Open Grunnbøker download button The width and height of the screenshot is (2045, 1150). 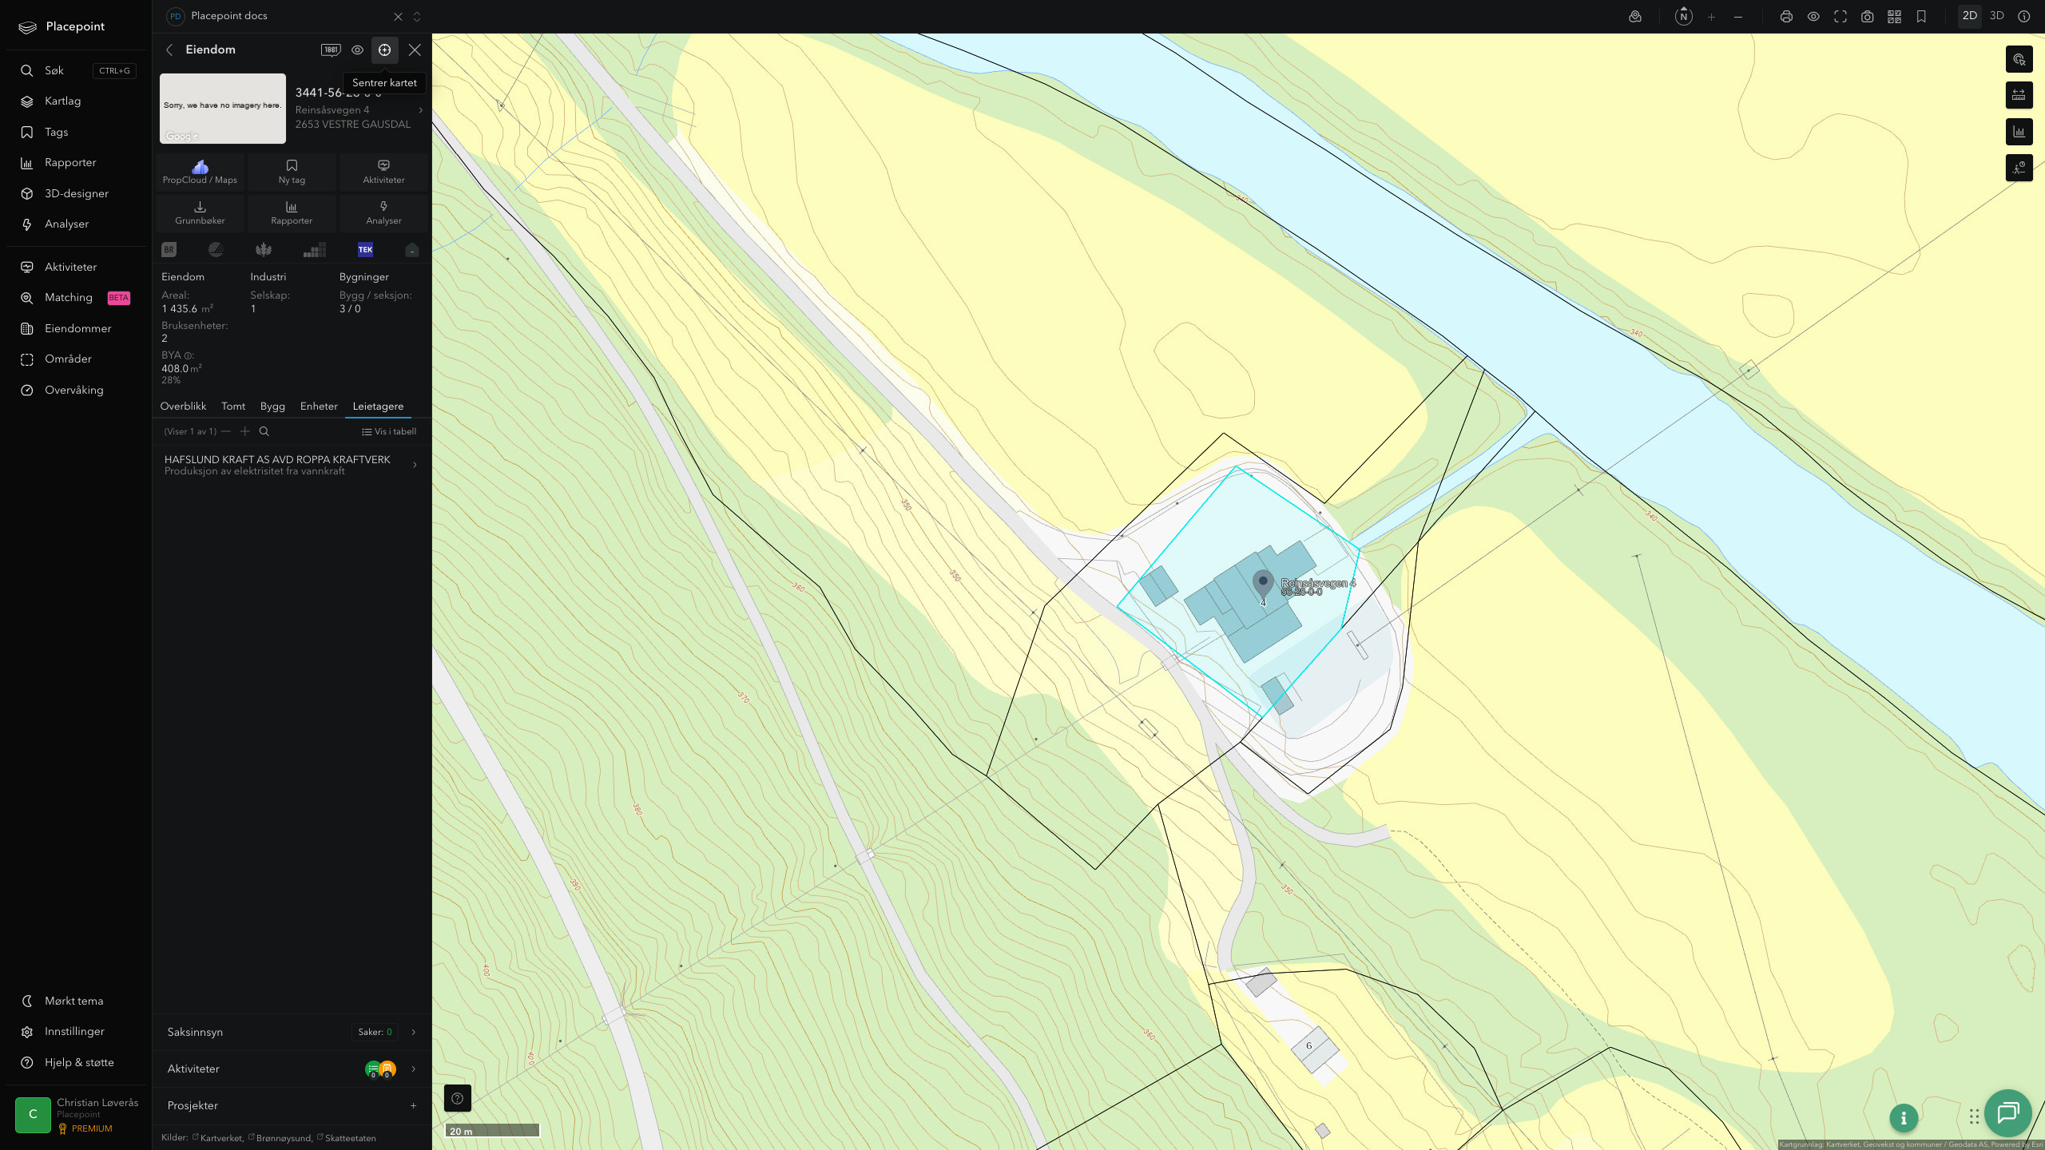[x=200, y=213]
